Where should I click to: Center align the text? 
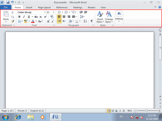tap(64, 17)
